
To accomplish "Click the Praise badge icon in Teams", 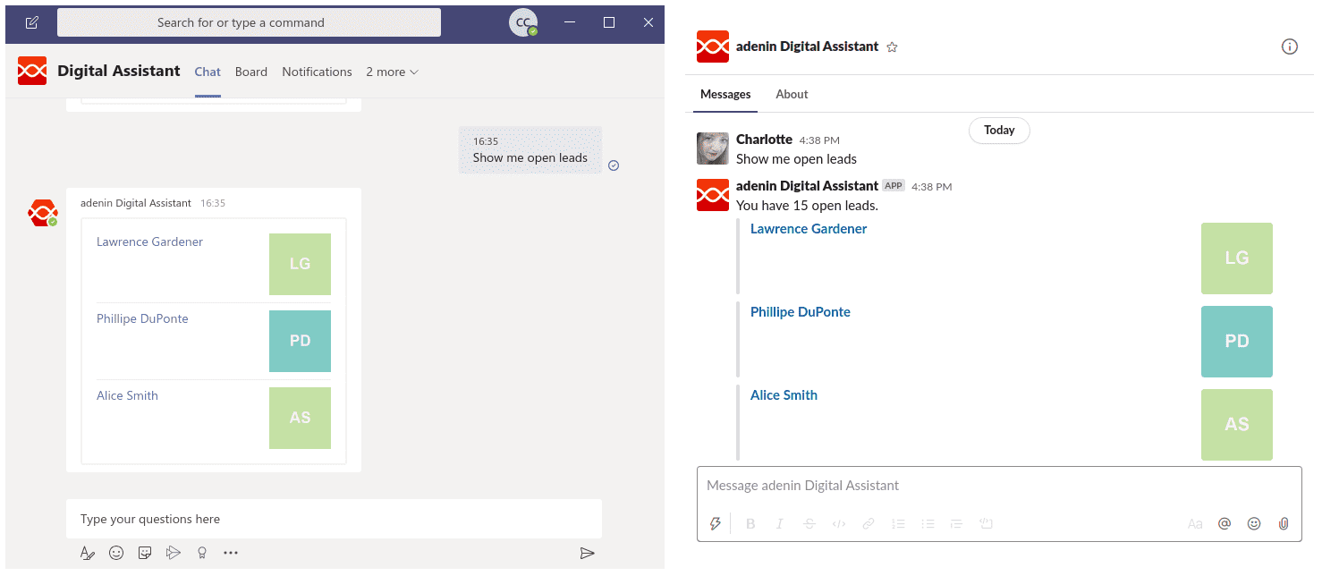I will point(202,553).
